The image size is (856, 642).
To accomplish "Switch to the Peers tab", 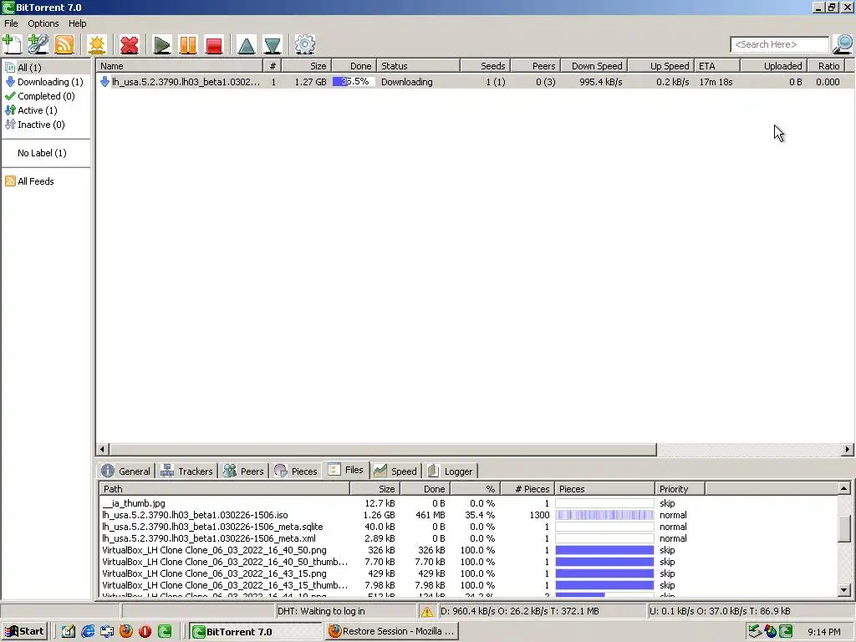I will click(244, 471).
